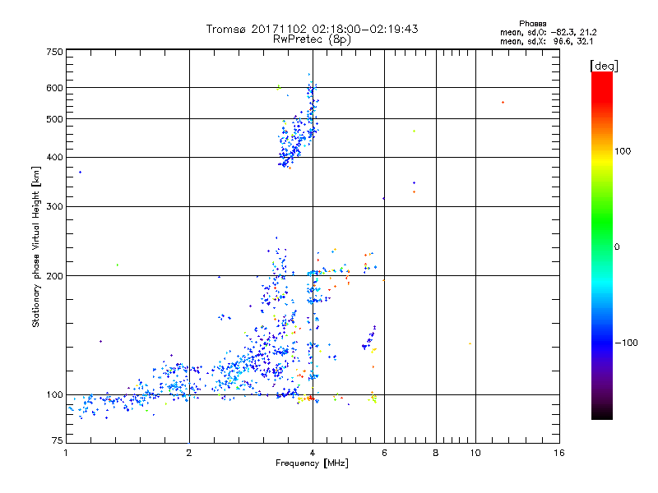Viewport: 658px width, 493px height.
Task: Click the plot title 'Tromsø 20171102 02:18:00-02:19:43'
Action: 312,29
